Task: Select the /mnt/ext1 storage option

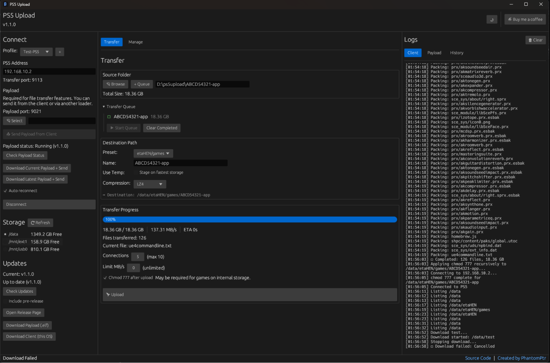Action: click(5, 242)
